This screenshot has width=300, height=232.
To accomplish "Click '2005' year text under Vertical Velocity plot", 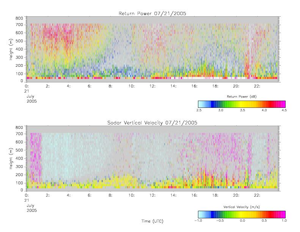I will [31, 210].
